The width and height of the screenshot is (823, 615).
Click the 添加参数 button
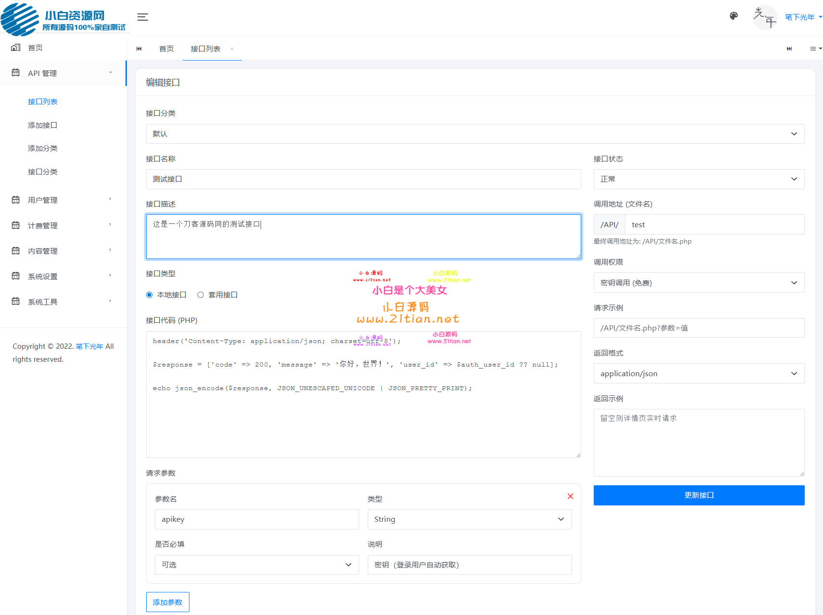click(167, 602)
